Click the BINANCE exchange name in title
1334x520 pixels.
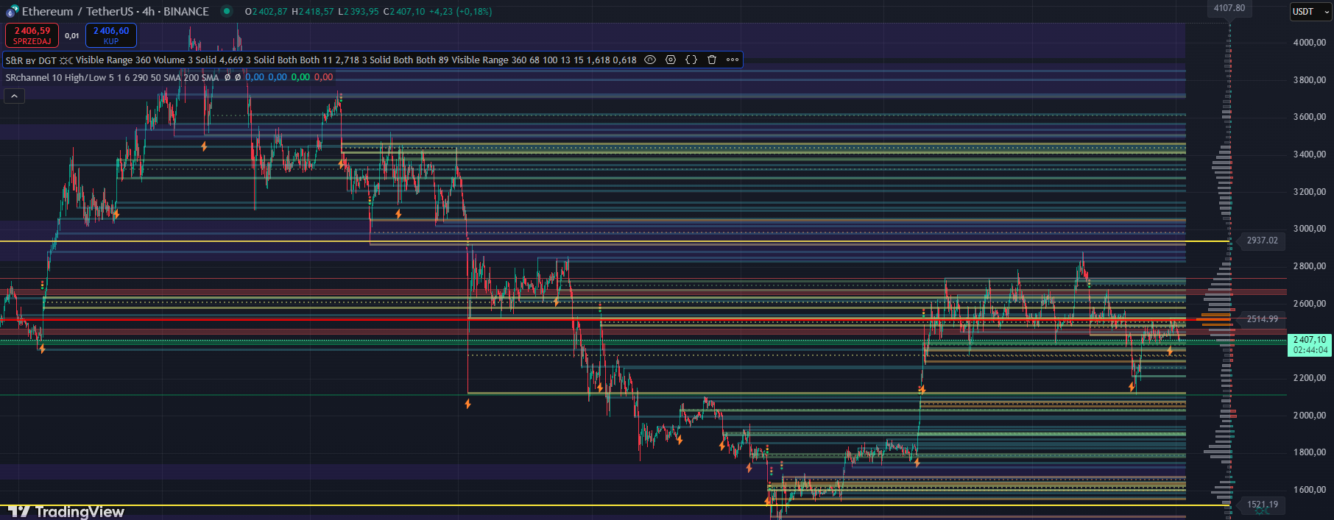click(186, 11)
